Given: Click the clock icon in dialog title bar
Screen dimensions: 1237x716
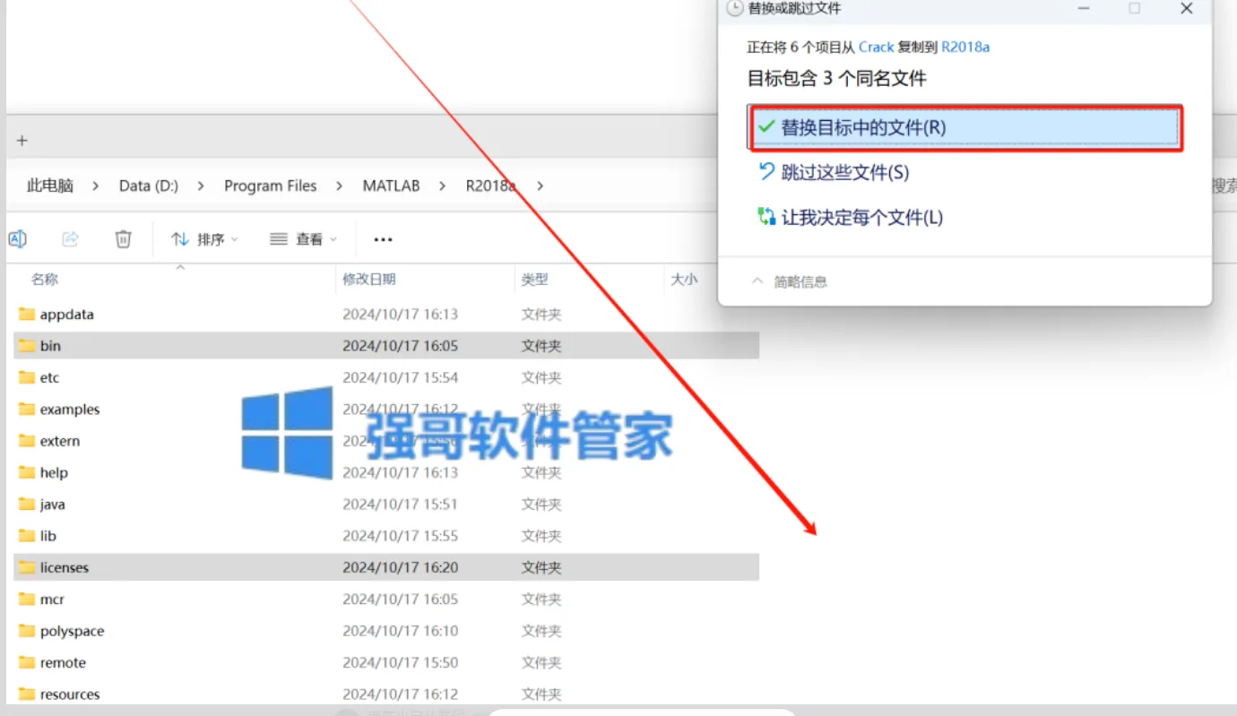Looking at the screenshot, I should pos(735,8).
